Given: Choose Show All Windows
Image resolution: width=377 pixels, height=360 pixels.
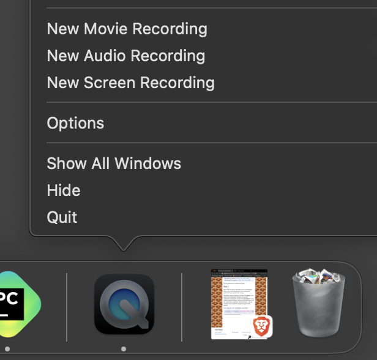Looking at the screenshot, I should [x=114, y=163].
